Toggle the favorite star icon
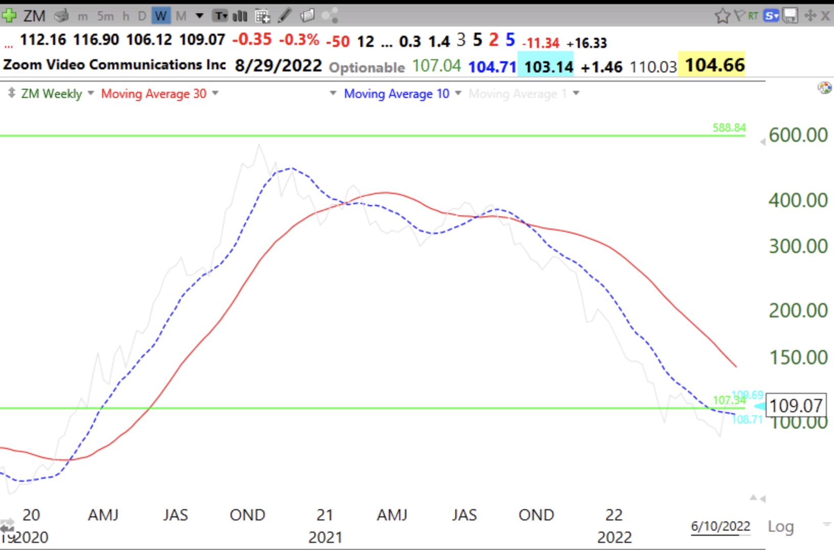The image size is (834, 550). coord(722,16)
